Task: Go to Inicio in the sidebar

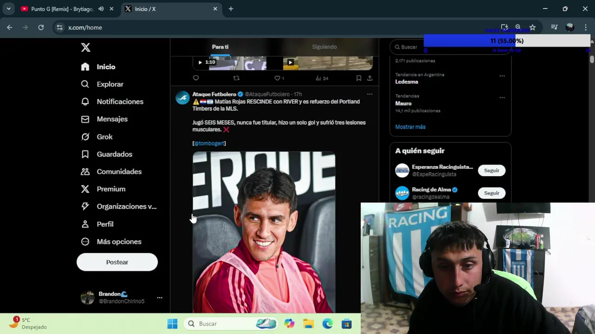Action: coord(98,67)
